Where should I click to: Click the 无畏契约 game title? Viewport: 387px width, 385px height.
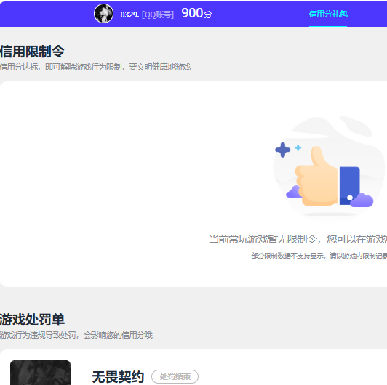(118, 376)
